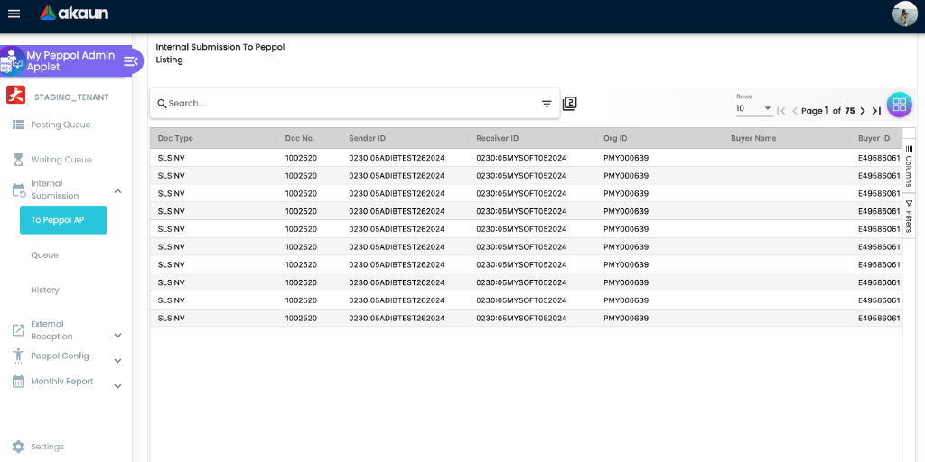Click the My Peppol Admin Applet icon
Image resolution: width=925 pixels, height=462 pixels.
point(11,61)
